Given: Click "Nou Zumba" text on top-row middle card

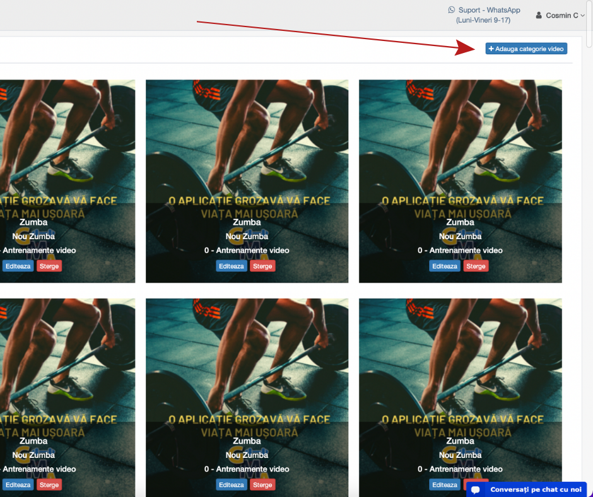Looking at the screenshot, I should 247,237.
